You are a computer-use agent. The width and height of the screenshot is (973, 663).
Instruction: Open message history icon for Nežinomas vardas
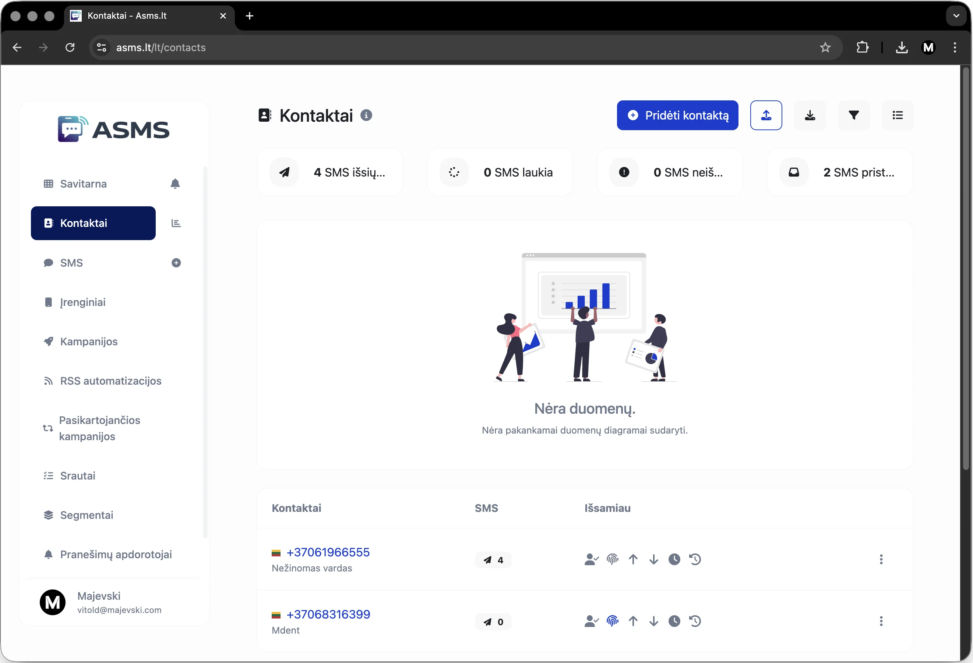tap(695, 559)
